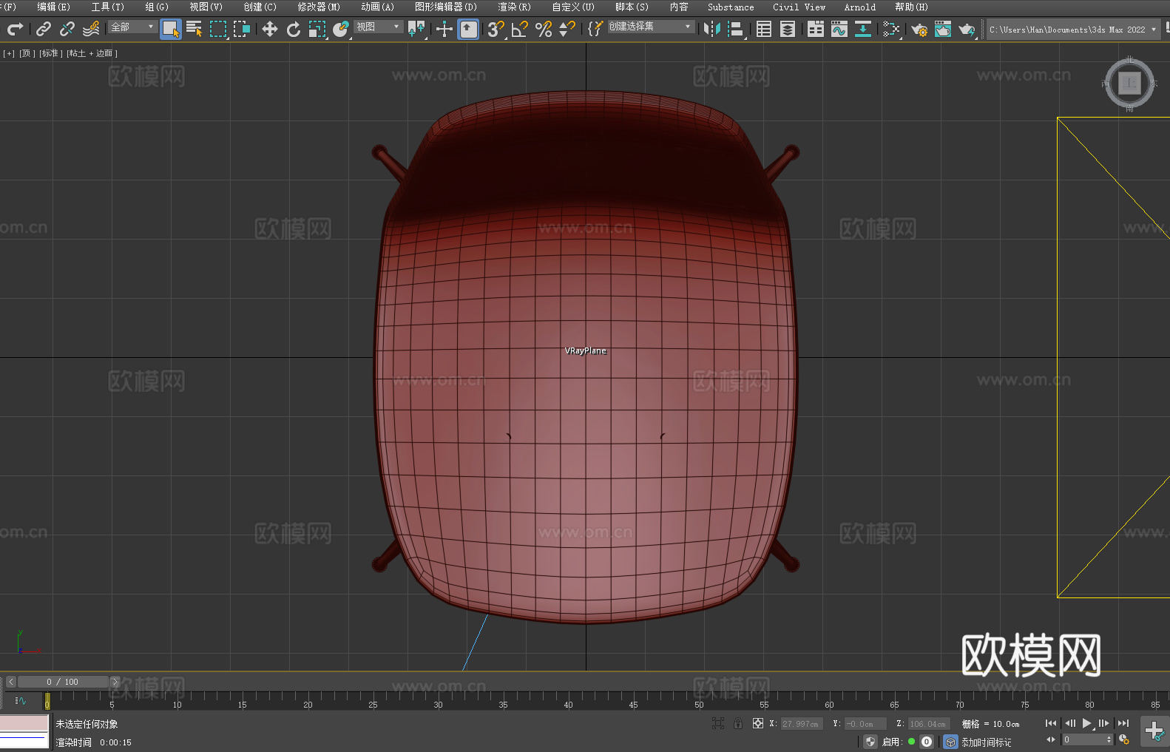The height and width of the screenshot is (752, 1170).
Task: Open the 修改器(M) menu
Action: [319, 7]
